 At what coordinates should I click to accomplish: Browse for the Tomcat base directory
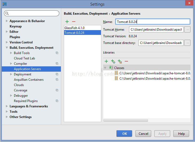point(188,43)
